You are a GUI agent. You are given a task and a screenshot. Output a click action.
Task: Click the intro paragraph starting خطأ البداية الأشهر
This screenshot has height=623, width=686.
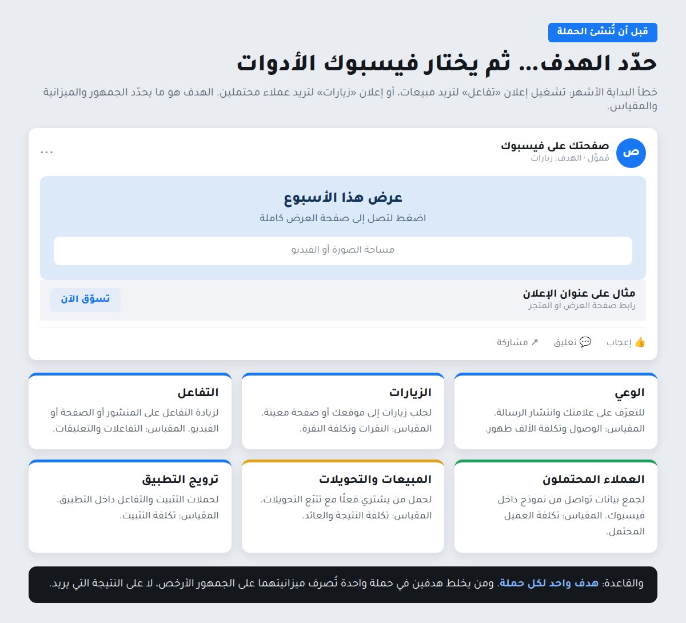pos(350,99)
